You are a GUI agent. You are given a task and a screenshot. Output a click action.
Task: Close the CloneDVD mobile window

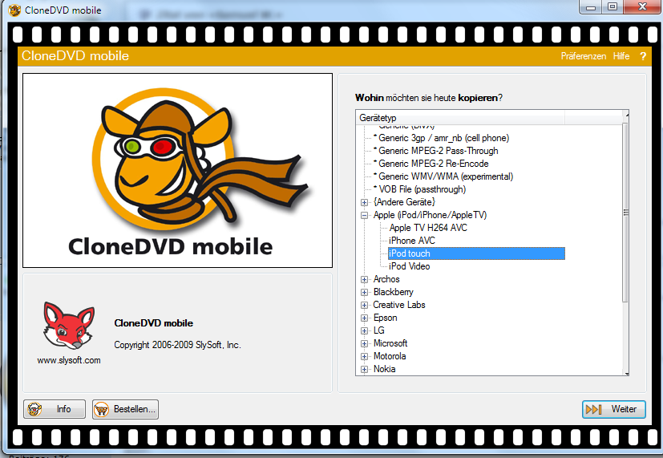tap(642, 6)
